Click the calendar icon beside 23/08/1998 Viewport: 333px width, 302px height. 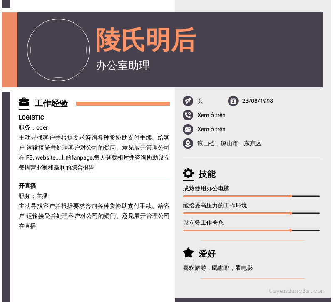point(233,101)
